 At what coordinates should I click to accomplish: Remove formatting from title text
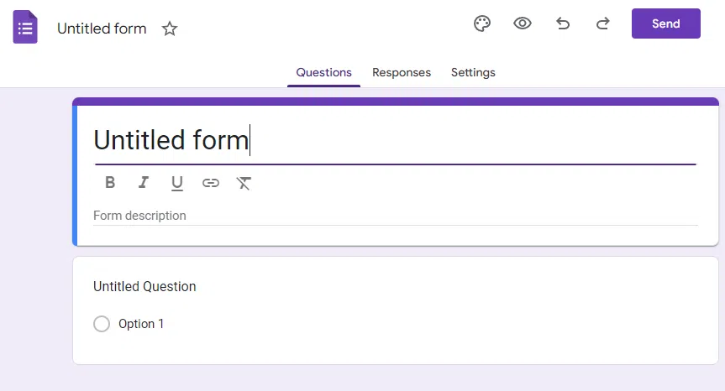[244, 183]
